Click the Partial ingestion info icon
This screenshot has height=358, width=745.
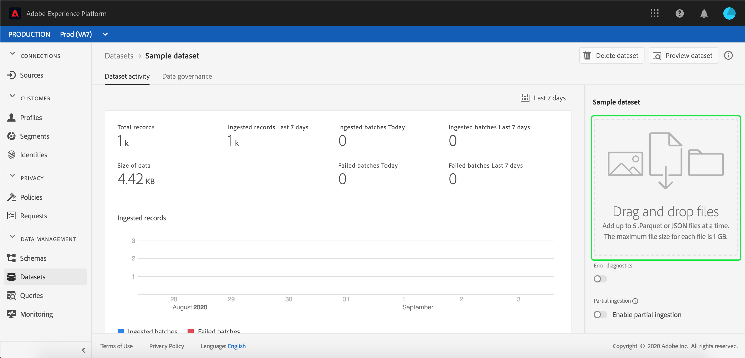coord(635,301)
